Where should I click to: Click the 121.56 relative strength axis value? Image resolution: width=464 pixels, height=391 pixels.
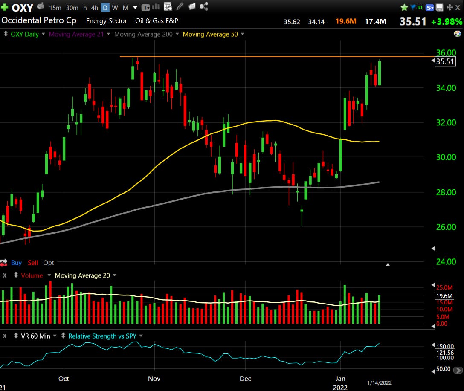point(444,353)
